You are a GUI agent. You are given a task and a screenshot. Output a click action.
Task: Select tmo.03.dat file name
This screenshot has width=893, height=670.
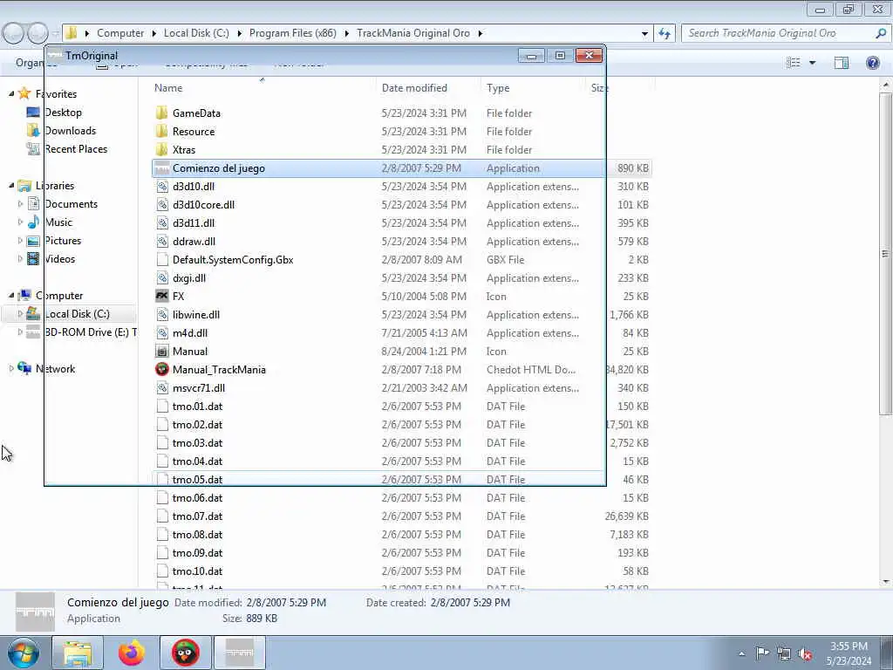(197, 442)
